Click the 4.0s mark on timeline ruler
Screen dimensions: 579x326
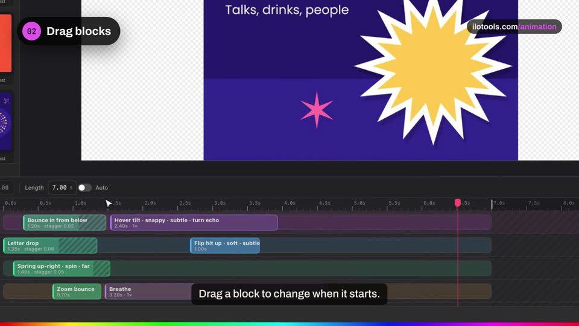[x=289, y=203]
